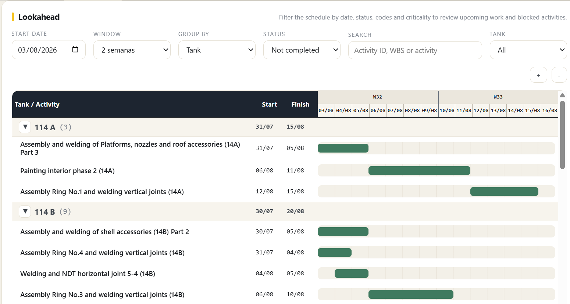Open the Group By dropdown
Image resolution: width=570 pixels, height=304 pixels.
point(217,50)
